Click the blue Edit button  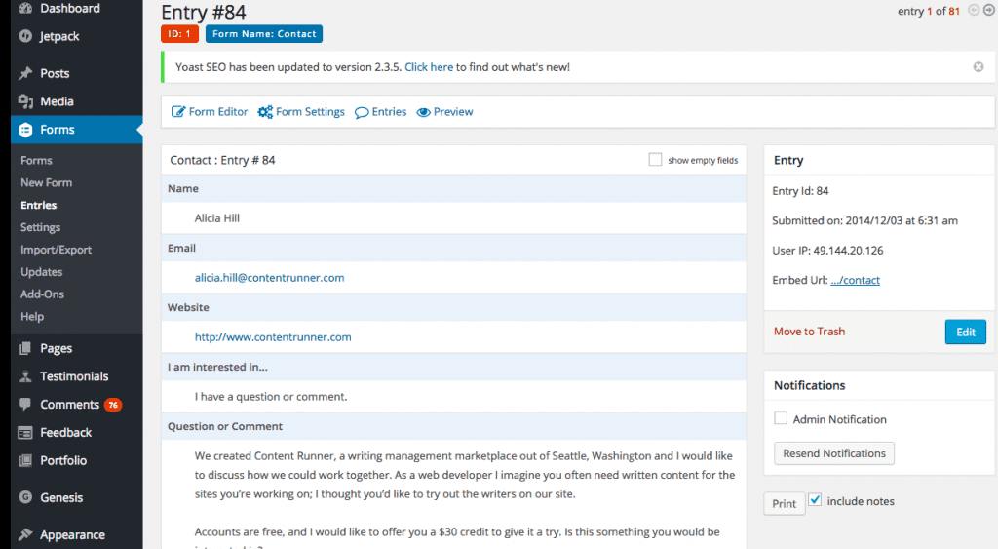pyautogui.click(x=966, y=332)
